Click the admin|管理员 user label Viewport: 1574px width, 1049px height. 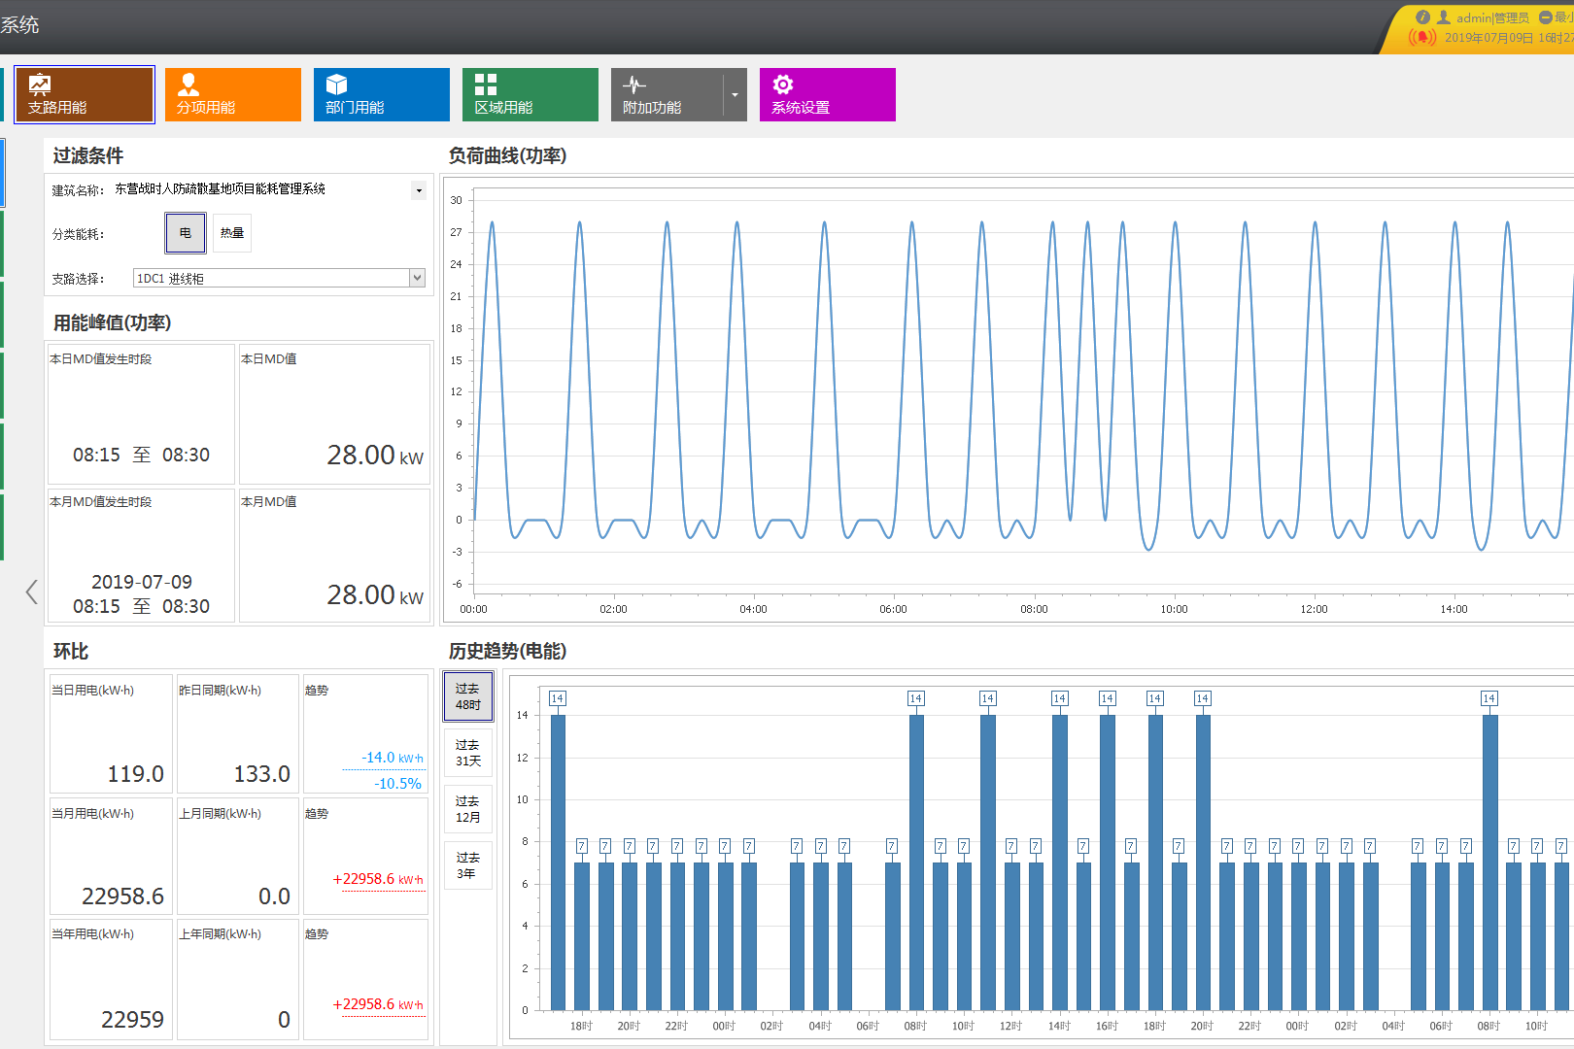[x=1492, y=17]
